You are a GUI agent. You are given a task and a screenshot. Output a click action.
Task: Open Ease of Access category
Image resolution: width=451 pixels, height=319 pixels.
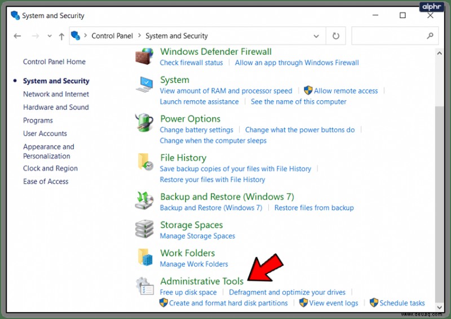46,181
